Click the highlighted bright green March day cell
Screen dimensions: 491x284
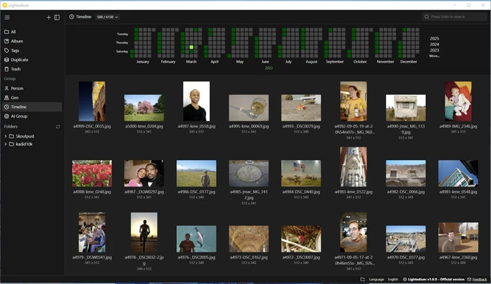click(x=191, y=47)
